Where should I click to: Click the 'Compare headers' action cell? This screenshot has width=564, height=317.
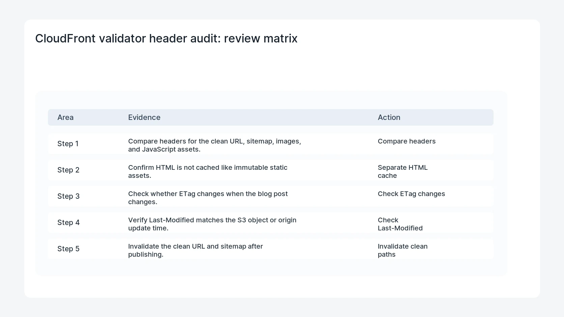click(x=406, y=141)
